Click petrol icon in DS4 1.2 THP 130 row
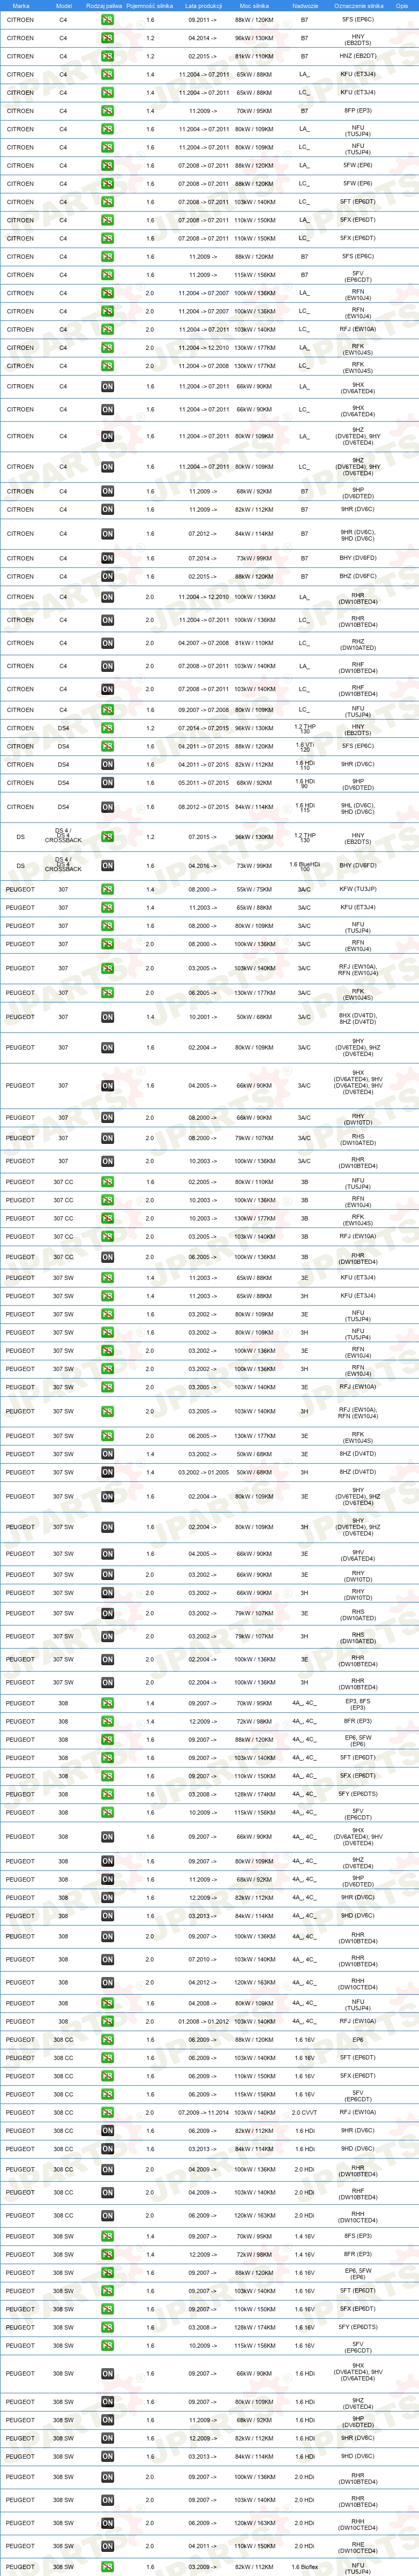This screenshot has height=2576, width=419. point(107,728)
